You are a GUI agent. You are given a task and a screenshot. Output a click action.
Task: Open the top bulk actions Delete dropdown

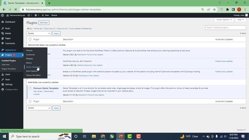click(39, 33)
